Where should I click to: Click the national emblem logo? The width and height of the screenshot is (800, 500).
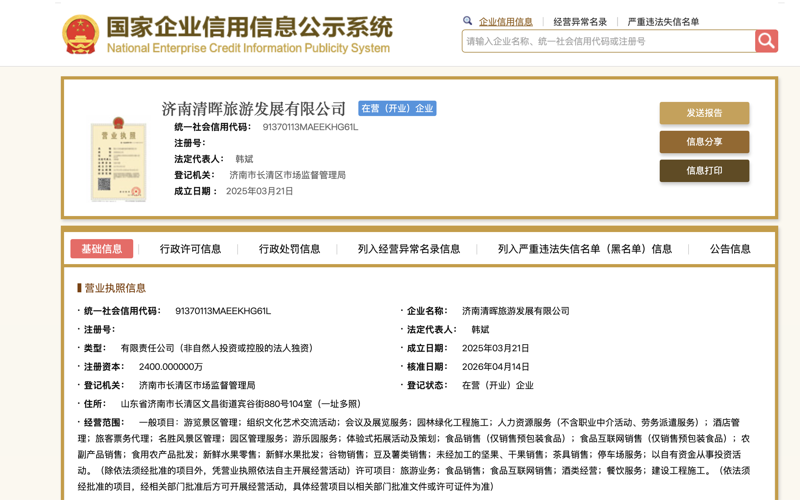tap(81, 34)
